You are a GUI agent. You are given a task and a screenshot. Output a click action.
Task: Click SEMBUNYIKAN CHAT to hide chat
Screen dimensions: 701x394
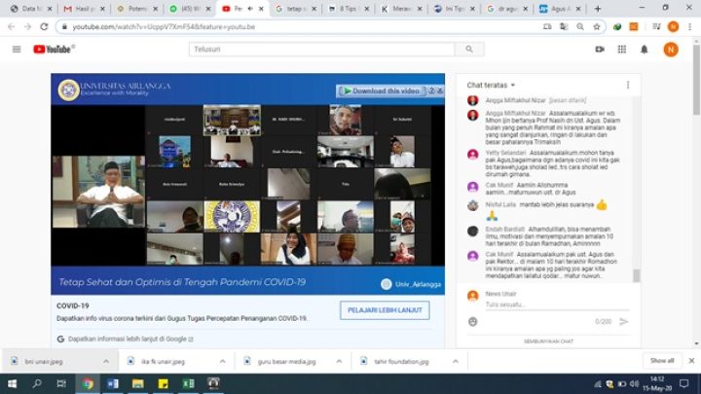(548, 341)
